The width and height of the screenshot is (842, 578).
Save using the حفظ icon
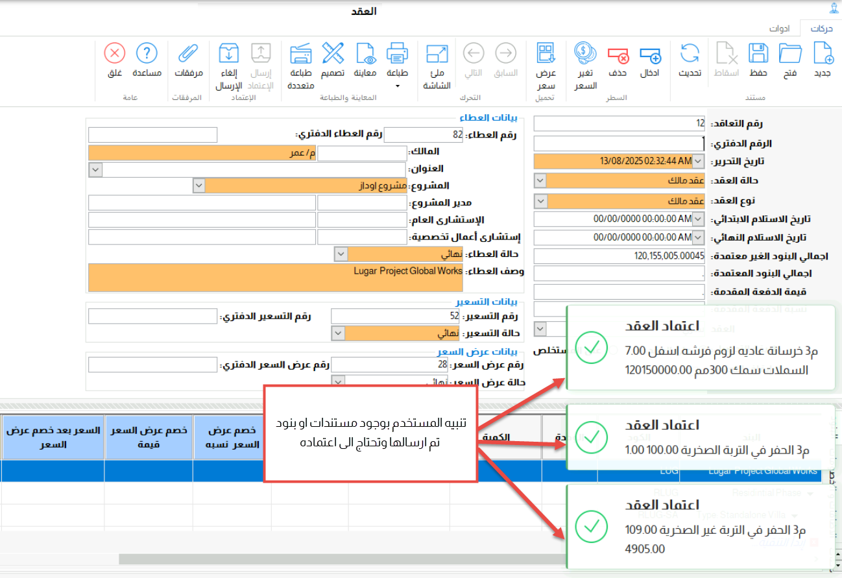coord(758,53)
